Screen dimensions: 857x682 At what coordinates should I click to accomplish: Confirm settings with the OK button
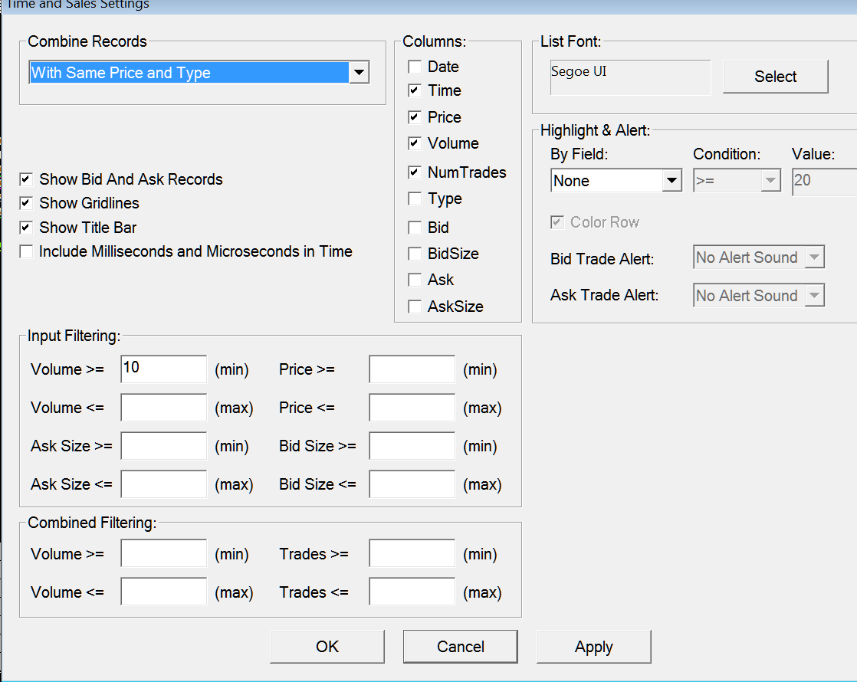click(x=327, y=647)
